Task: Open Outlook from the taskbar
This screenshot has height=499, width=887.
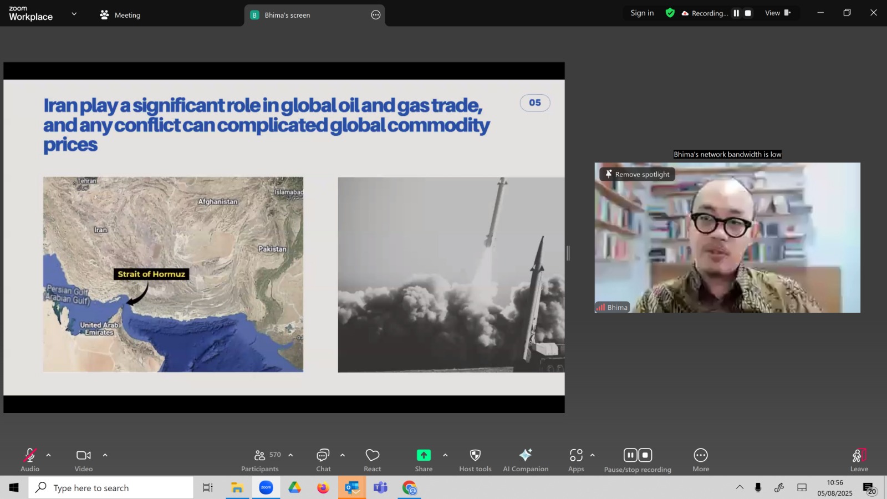Action: point(352,488)
